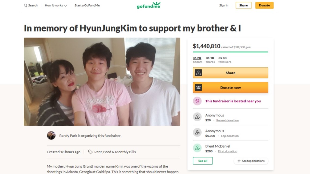Open Start a GoFundMe menu item
The height and width of the screenshot is (174, 310).
[87, 5]
